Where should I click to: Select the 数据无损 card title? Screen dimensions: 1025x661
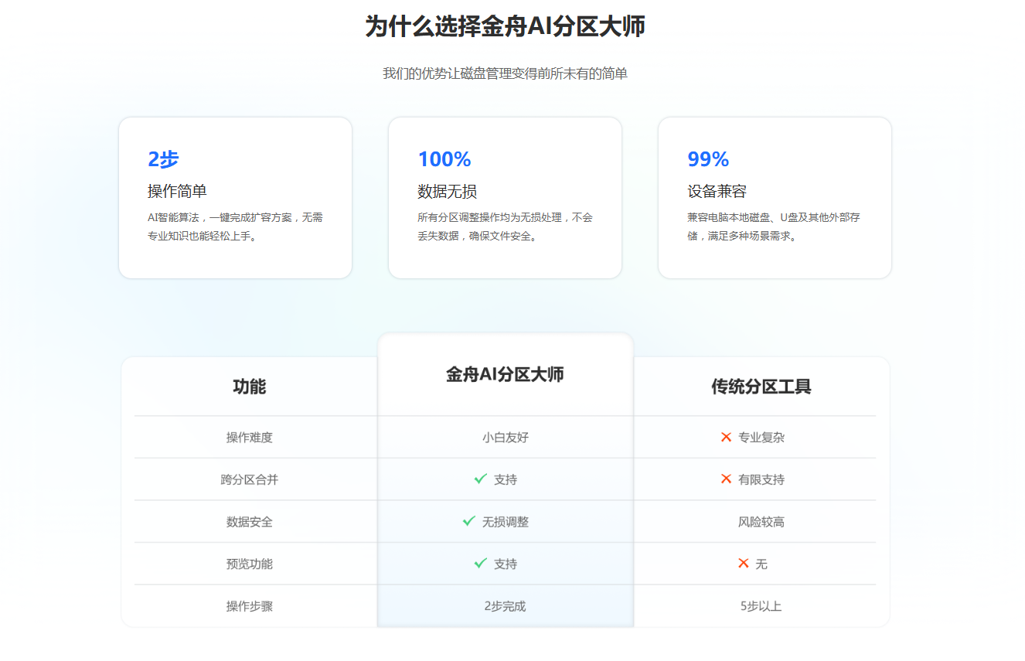coord(447,191)
